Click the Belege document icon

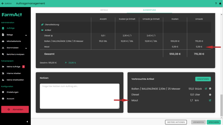pyautogui.click(x=3, y=35)
